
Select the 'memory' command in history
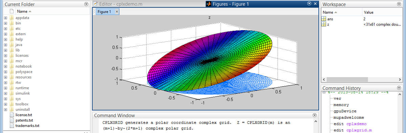point(341,105)
